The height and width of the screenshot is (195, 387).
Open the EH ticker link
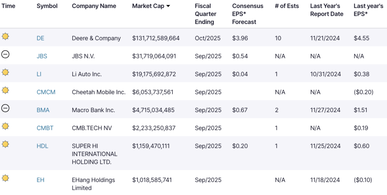point(40,180)
